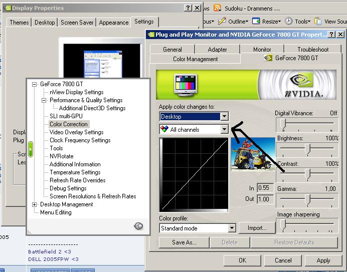Select Clock Frequency Settings
The image size is (347, 272).
80,140
